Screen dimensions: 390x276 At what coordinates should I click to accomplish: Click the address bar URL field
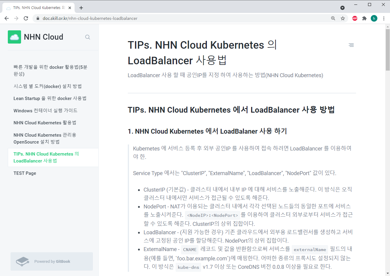180,18
